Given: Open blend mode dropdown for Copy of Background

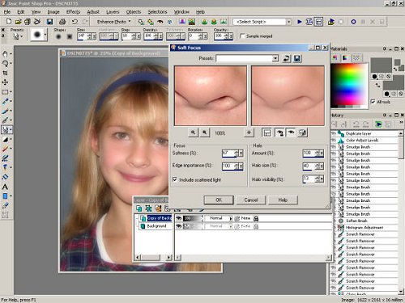Looking at the screenshot, I should tap(231, 218).
